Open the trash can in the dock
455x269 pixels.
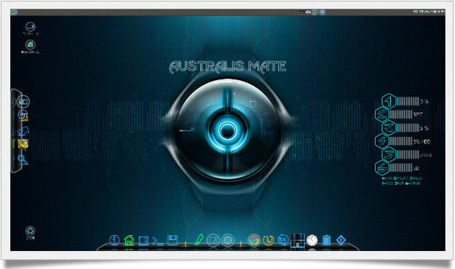pos(326,240)
